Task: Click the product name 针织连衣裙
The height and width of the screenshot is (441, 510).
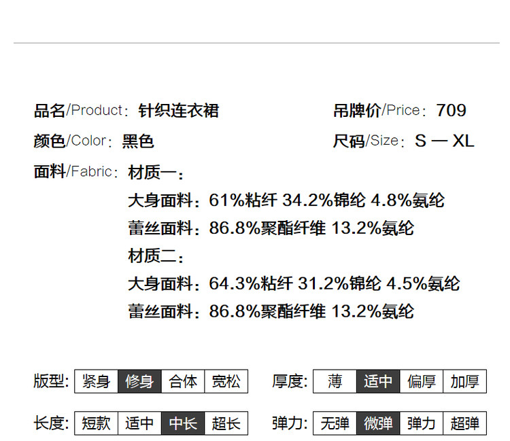Action: pyautogui.click(x=179, y=110)
